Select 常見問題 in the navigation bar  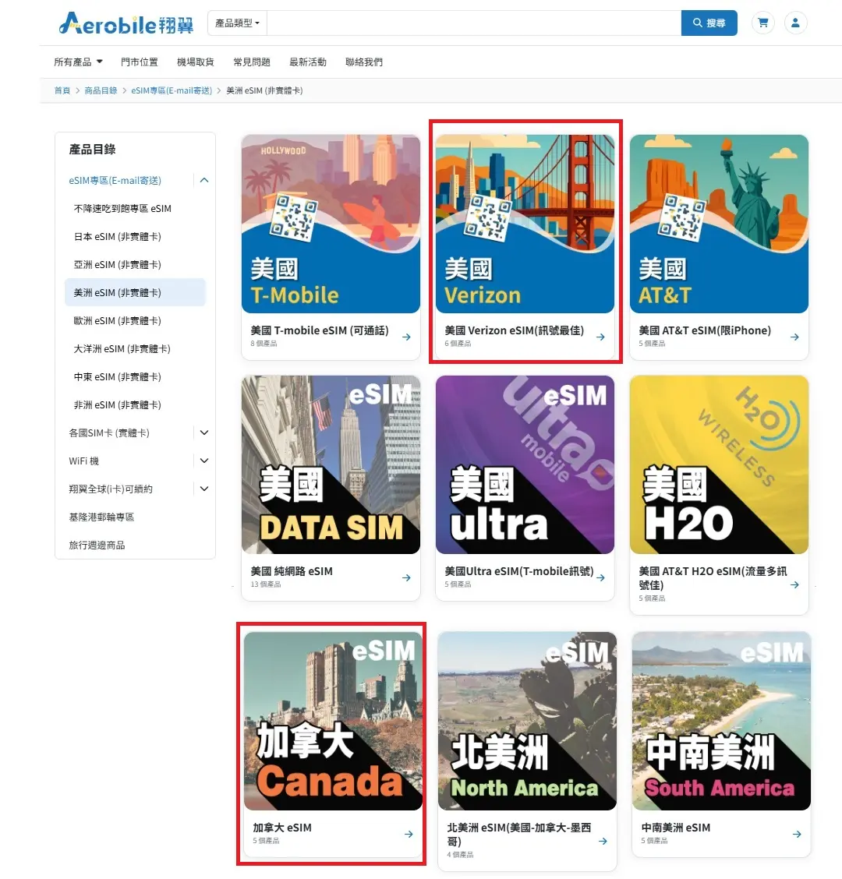(251, 62)
